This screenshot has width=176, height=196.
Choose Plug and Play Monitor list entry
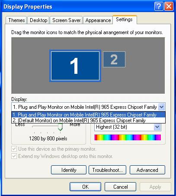pyautogui.click(x=88, y=115)
